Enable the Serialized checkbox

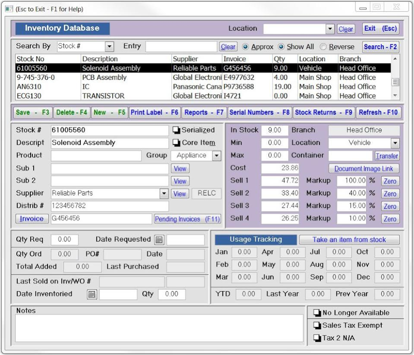coord(176,130)
